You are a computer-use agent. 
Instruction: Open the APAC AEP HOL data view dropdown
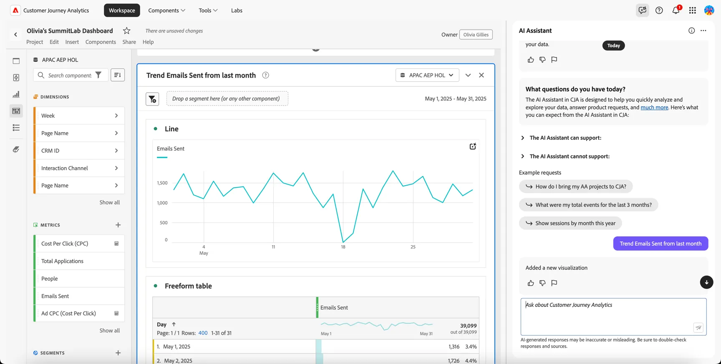[x=427, y=75]
